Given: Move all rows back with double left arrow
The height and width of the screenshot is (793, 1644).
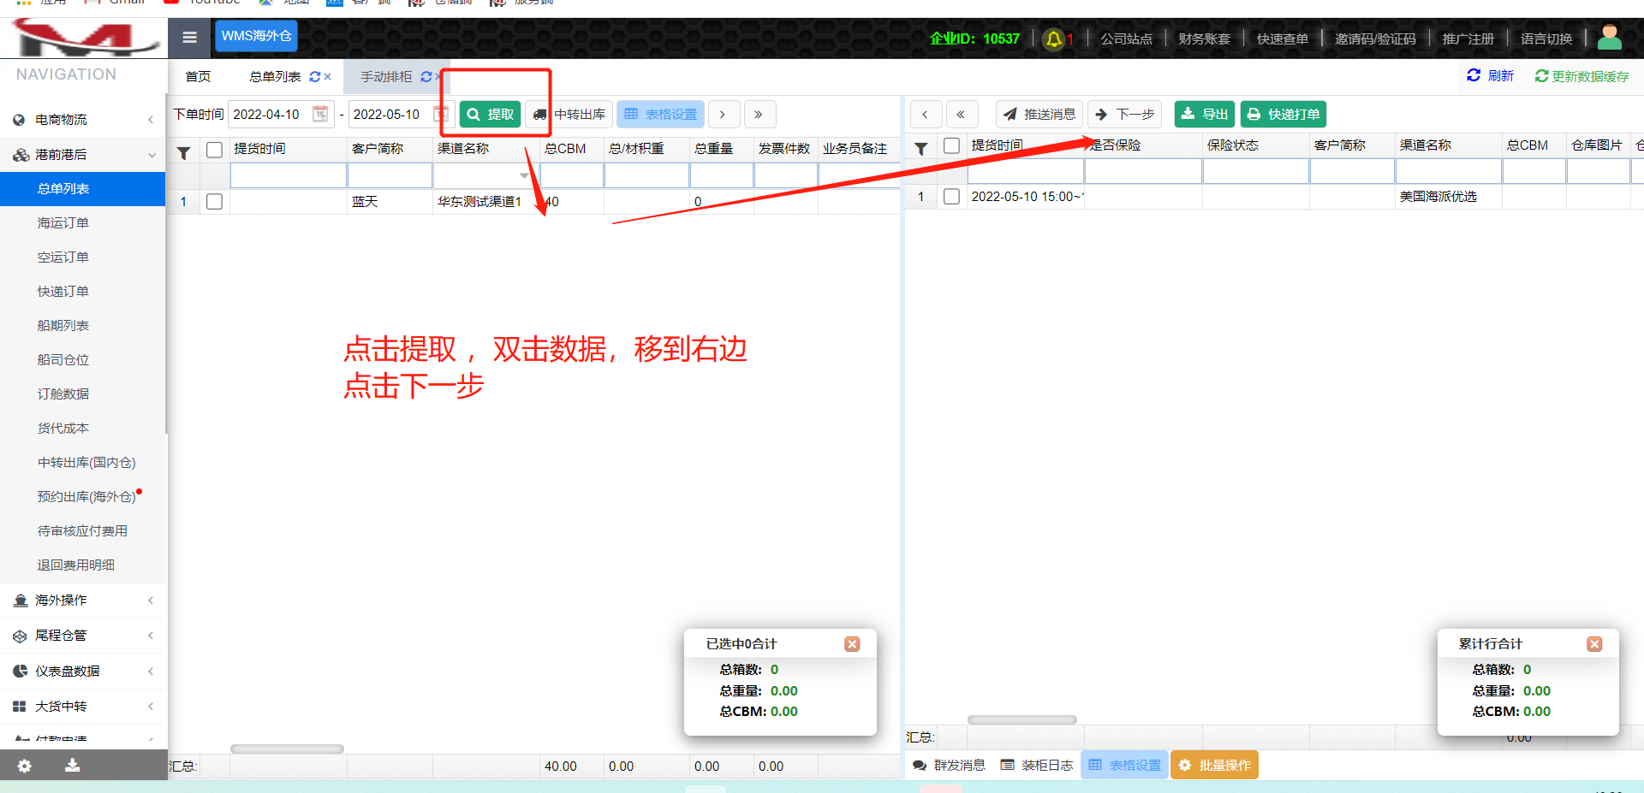Looking at the screenshot, I should tap(961, 115).
